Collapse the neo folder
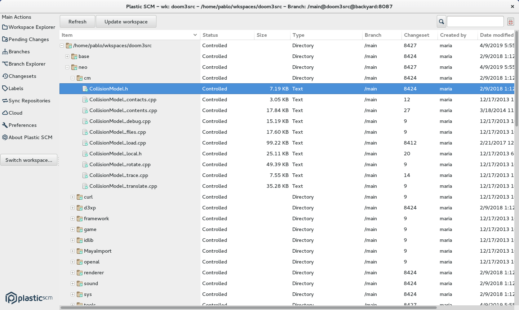The width and height of the screenshot is (519, 310). click(67, 67)
